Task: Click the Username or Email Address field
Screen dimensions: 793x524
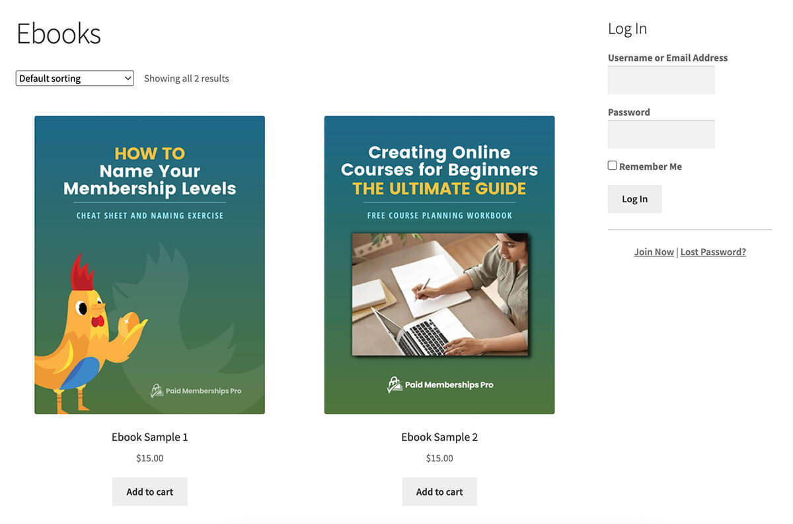Action: tap(661, 80)
